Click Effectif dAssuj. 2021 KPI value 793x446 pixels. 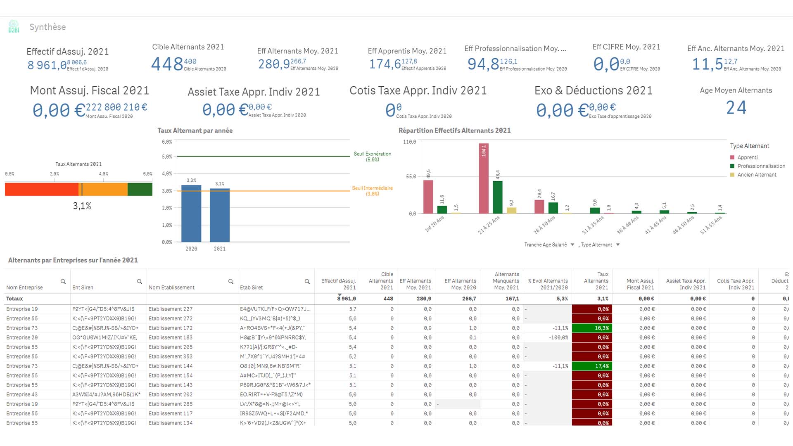pos(47,65)
